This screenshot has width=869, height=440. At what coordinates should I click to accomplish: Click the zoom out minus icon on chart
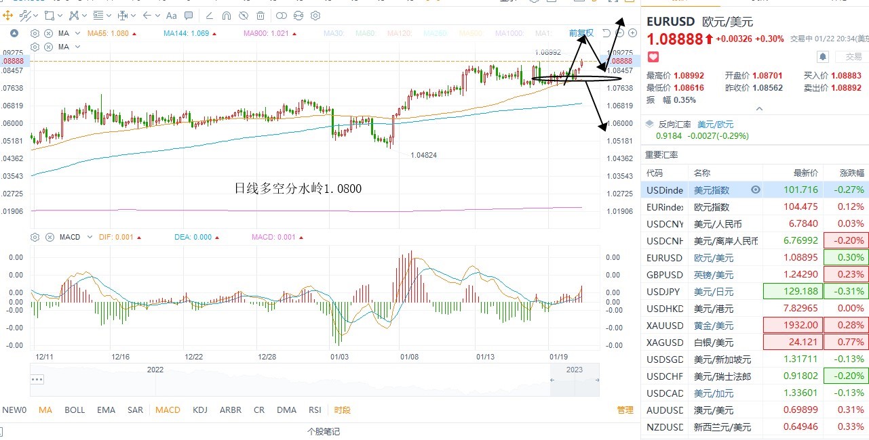coord(619,32)
